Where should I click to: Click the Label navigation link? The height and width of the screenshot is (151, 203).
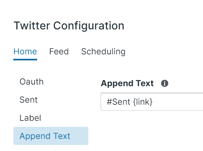click(x=30, y=118)
